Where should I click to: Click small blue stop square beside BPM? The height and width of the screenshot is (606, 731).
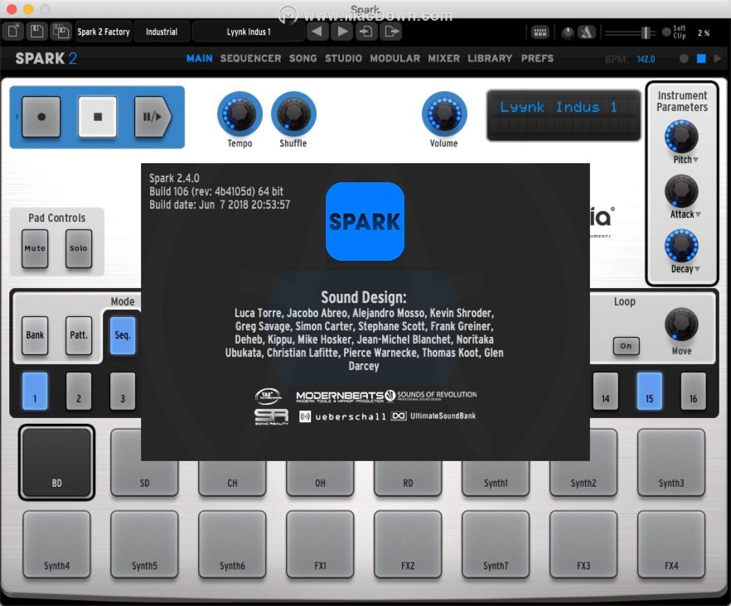[701, 59]
